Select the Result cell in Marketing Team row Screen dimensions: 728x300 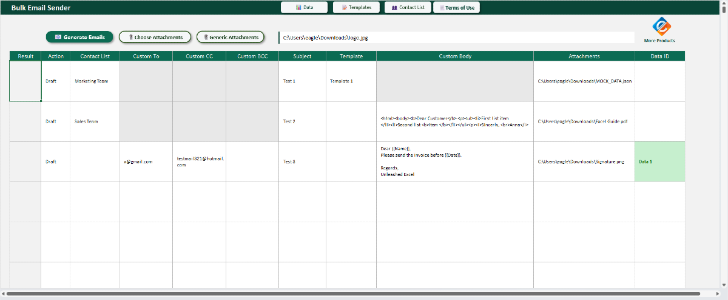point(25,81)
